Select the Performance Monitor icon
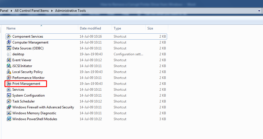Screen dimensions: 263x139 9,78
